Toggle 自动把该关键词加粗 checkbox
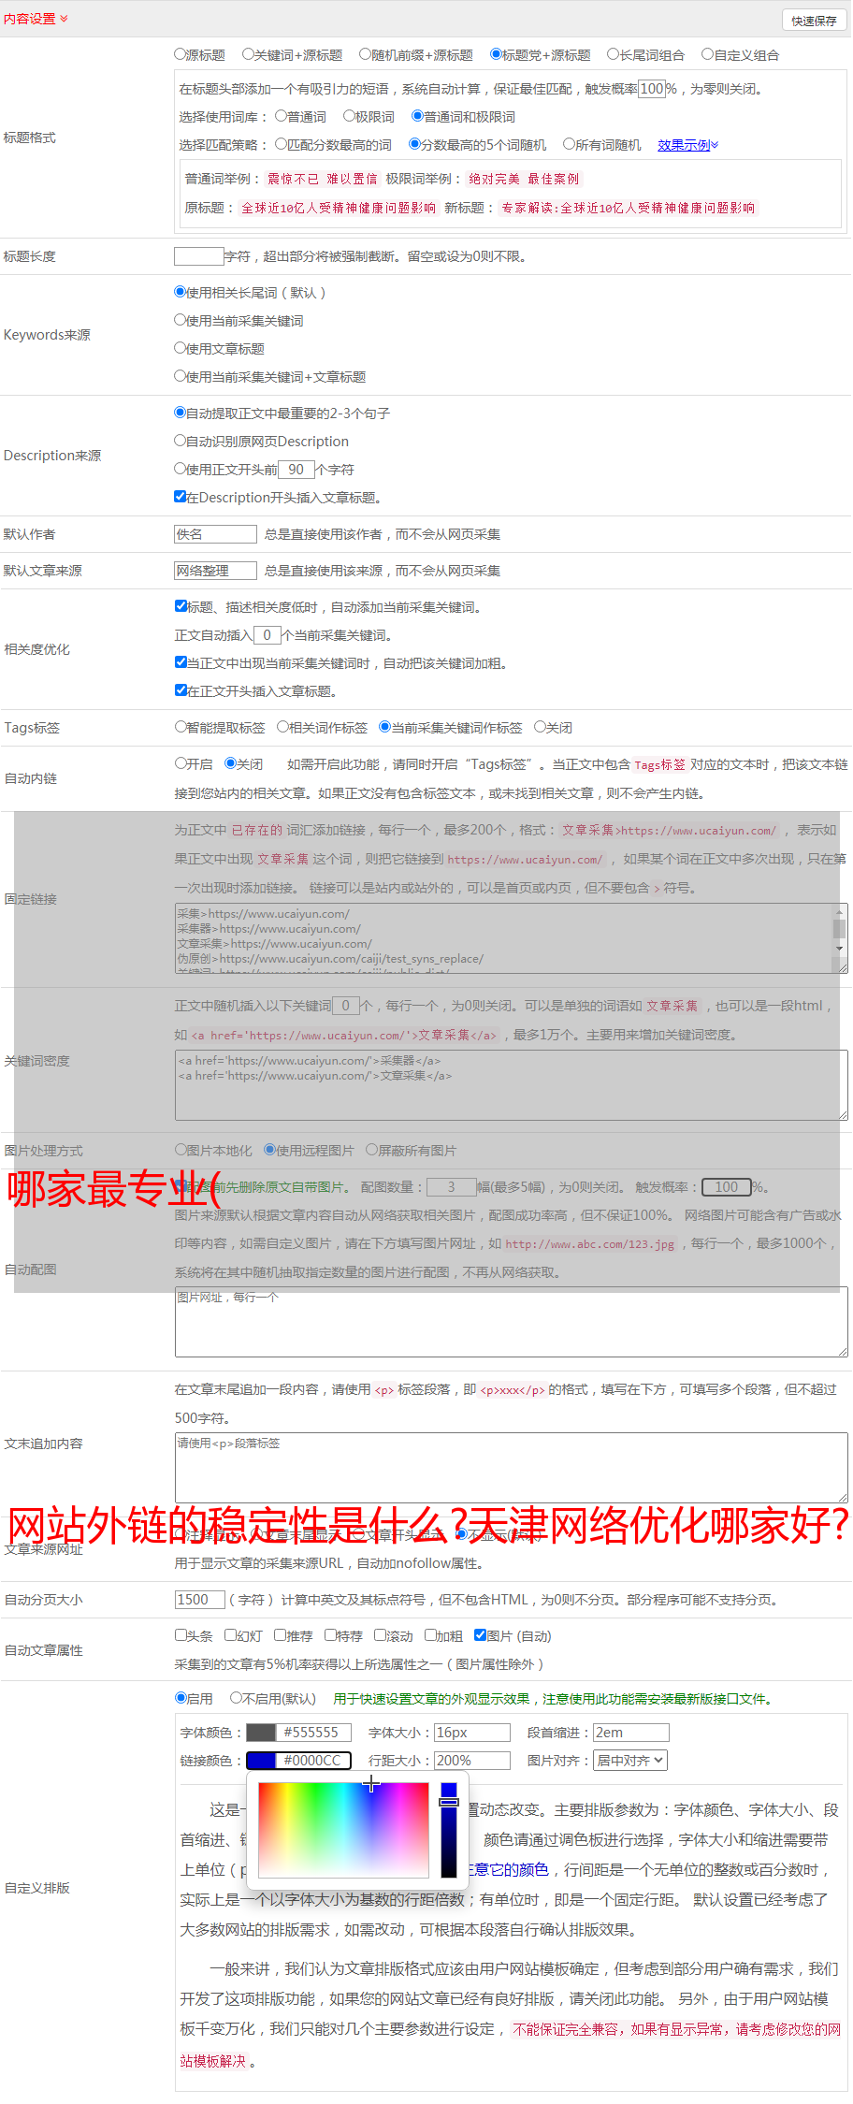 [181, 662]
